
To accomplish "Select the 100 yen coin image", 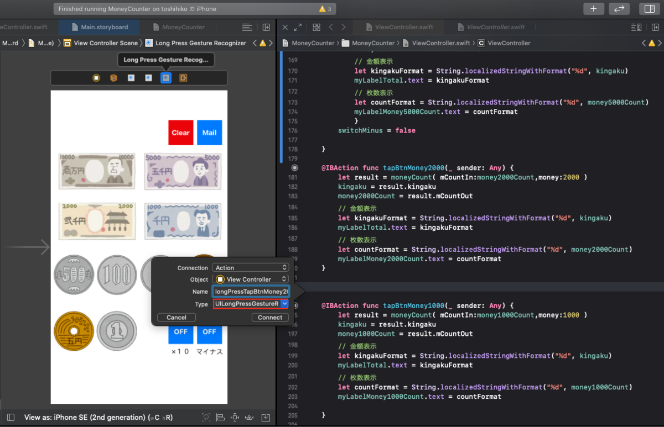I will click(117, 275).
